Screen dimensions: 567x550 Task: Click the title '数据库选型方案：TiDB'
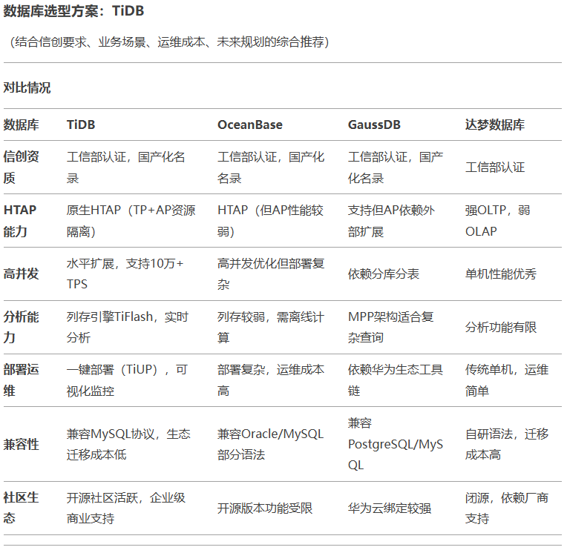(73, 11)
